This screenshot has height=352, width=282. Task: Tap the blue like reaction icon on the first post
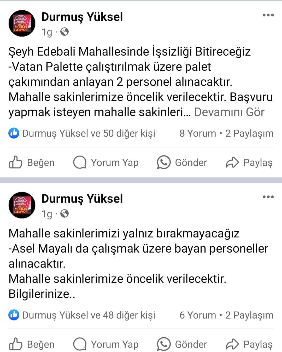(x=14, y=133)
